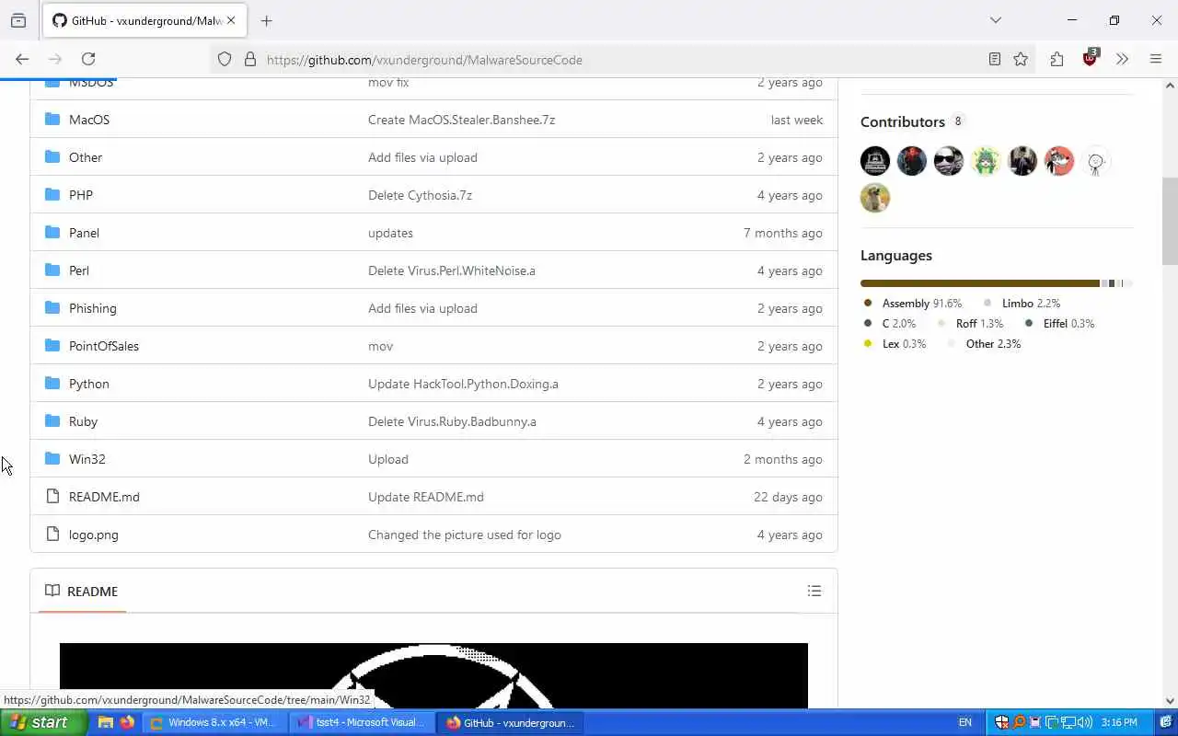Open the MacOS folder icon
This screenshot has height=736, width=1178.
click(52, 120)
